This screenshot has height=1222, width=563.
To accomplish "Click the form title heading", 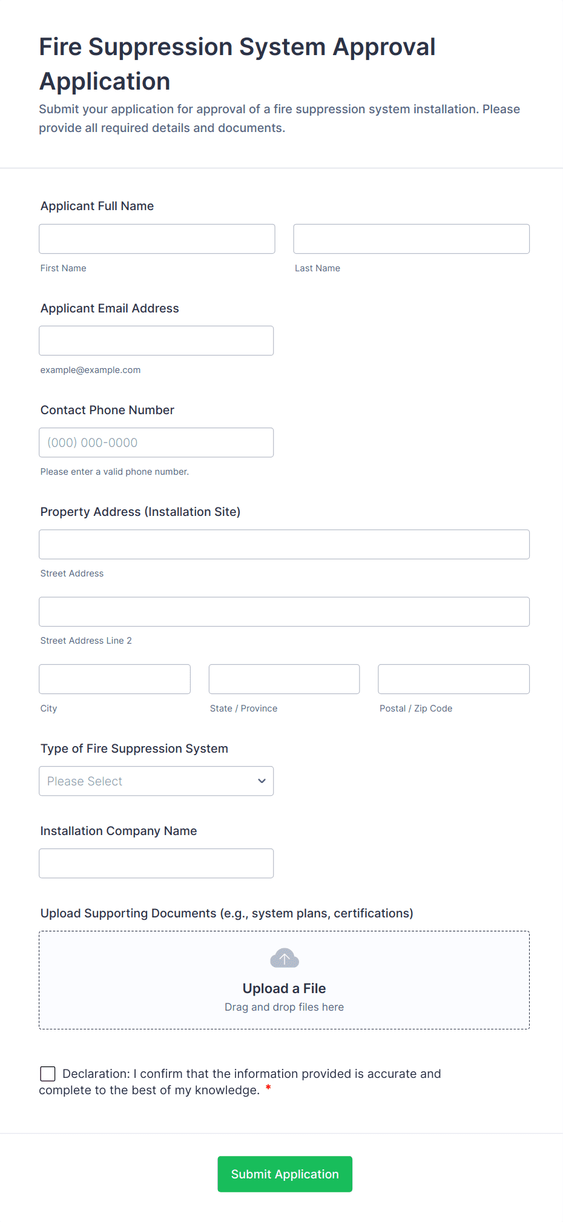I will click(x=237, y=64).
